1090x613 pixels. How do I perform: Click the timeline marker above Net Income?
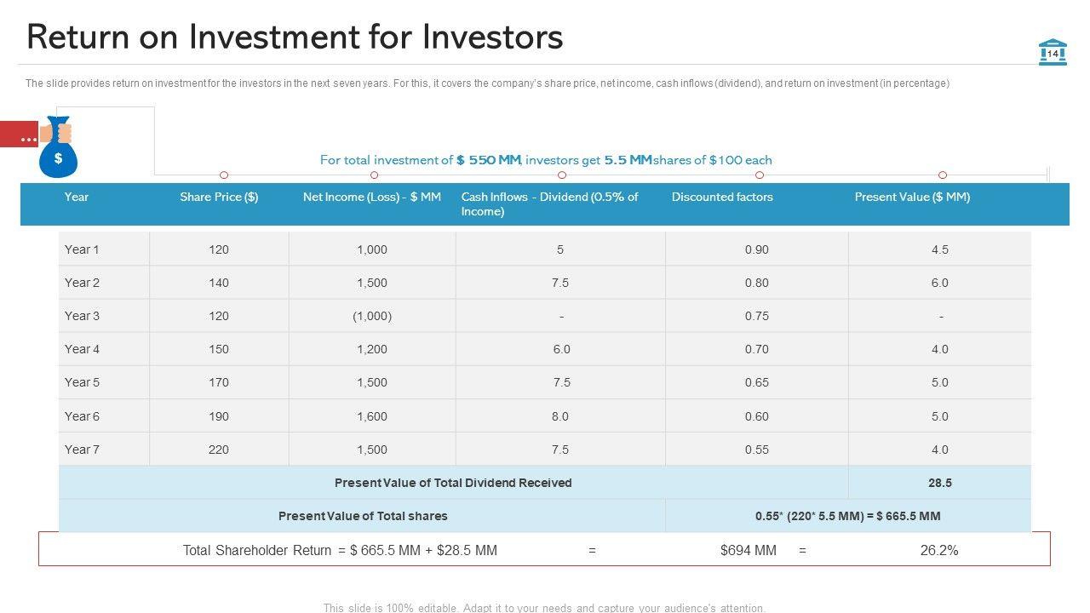(x=374, y=175)
